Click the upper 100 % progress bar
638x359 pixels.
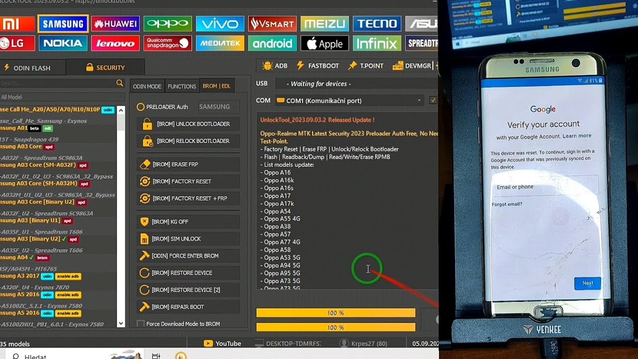coord(335,313)
